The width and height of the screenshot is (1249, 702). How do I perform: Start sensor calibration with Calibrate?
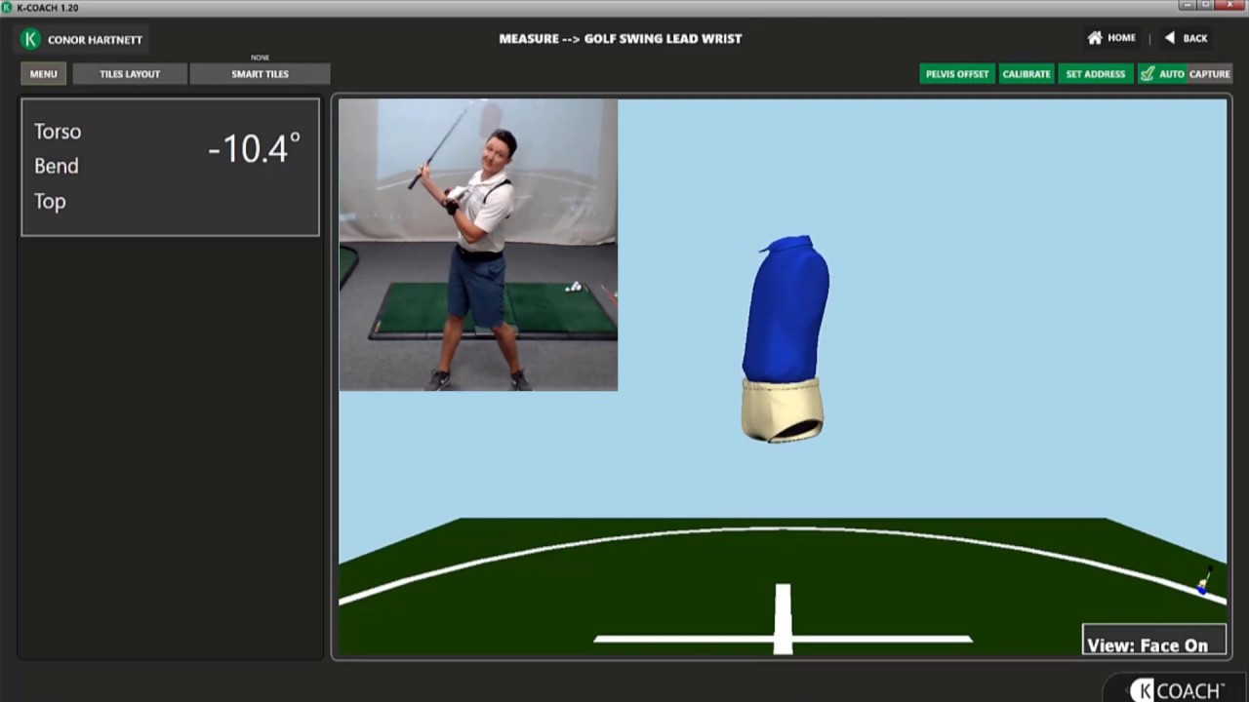click(x=1027, y=74)
